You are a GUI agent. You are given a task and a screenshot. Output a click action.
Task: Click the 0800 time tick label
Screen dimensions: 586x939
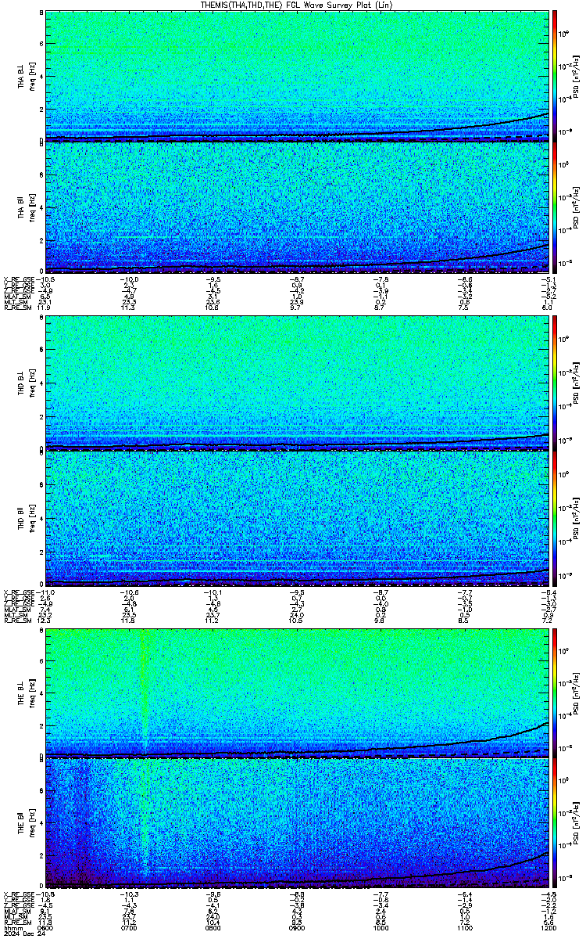point(213,928)
